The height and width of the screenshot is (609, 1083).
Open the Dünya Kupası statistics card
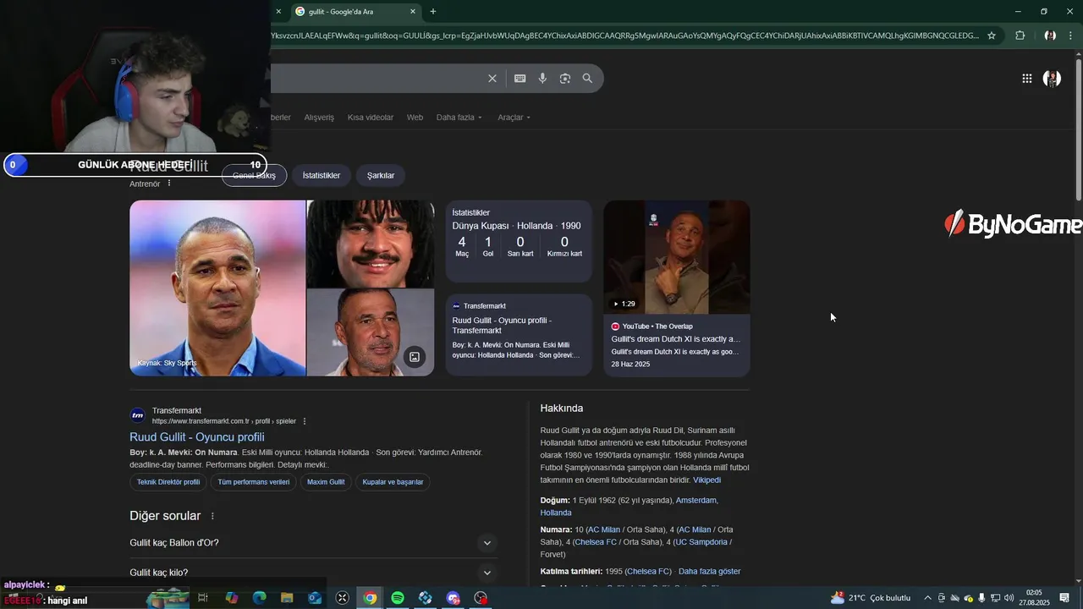tap(519, 241)
